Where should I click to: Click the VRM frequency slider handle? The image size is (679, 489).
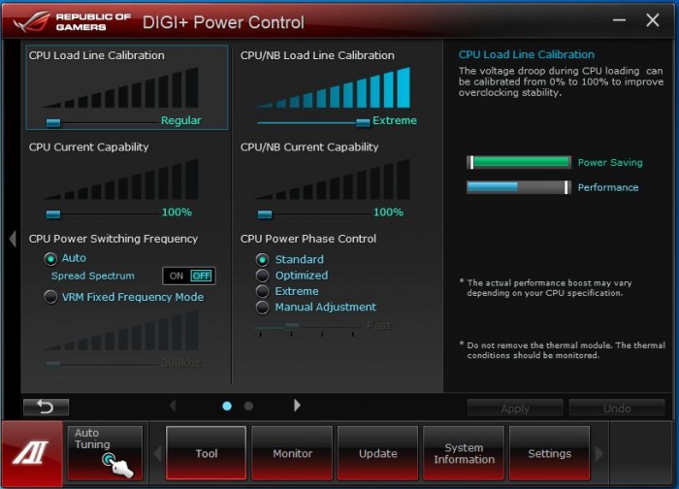pyautogui.click(x=53, y=365)
